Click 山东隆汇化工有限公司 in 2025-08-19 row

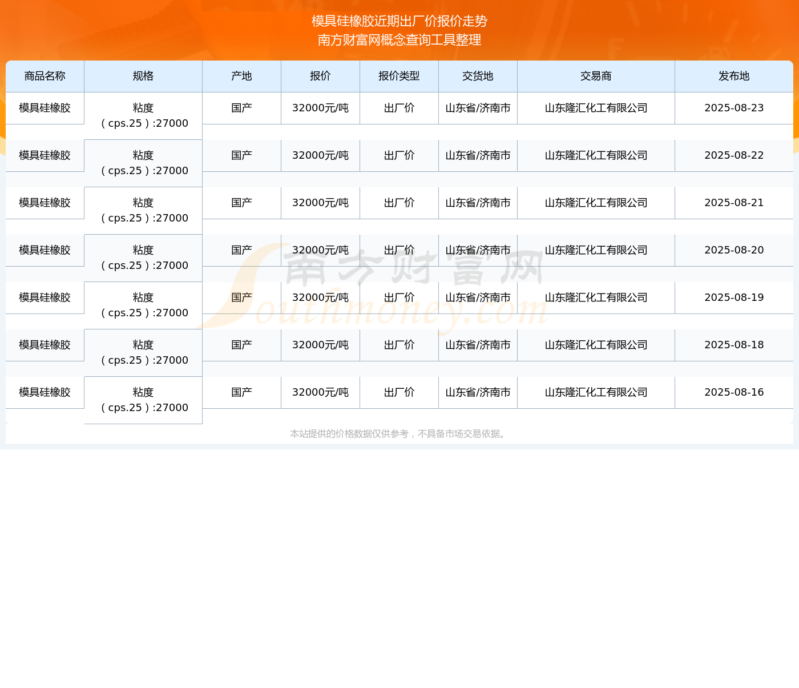596,297
